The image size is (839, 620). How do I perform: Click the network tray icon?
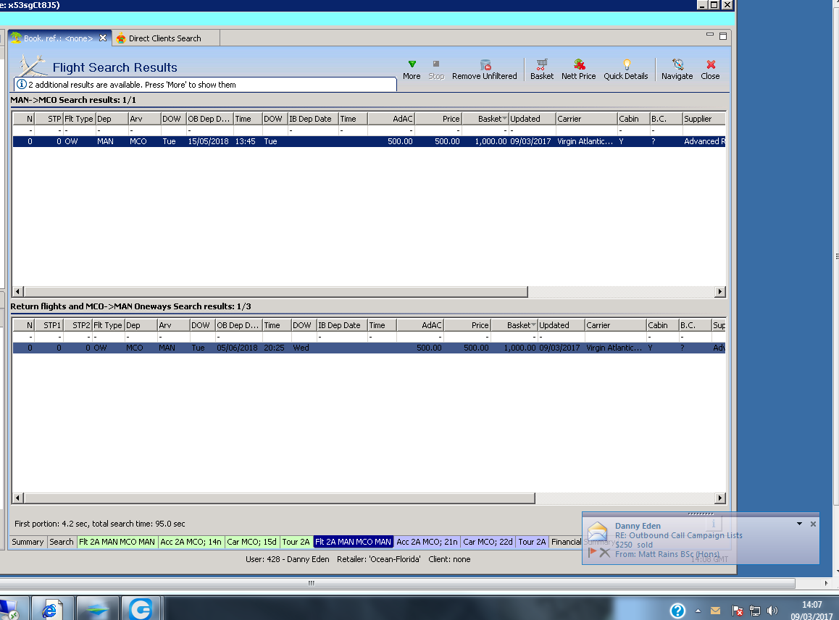pos(754,611)
